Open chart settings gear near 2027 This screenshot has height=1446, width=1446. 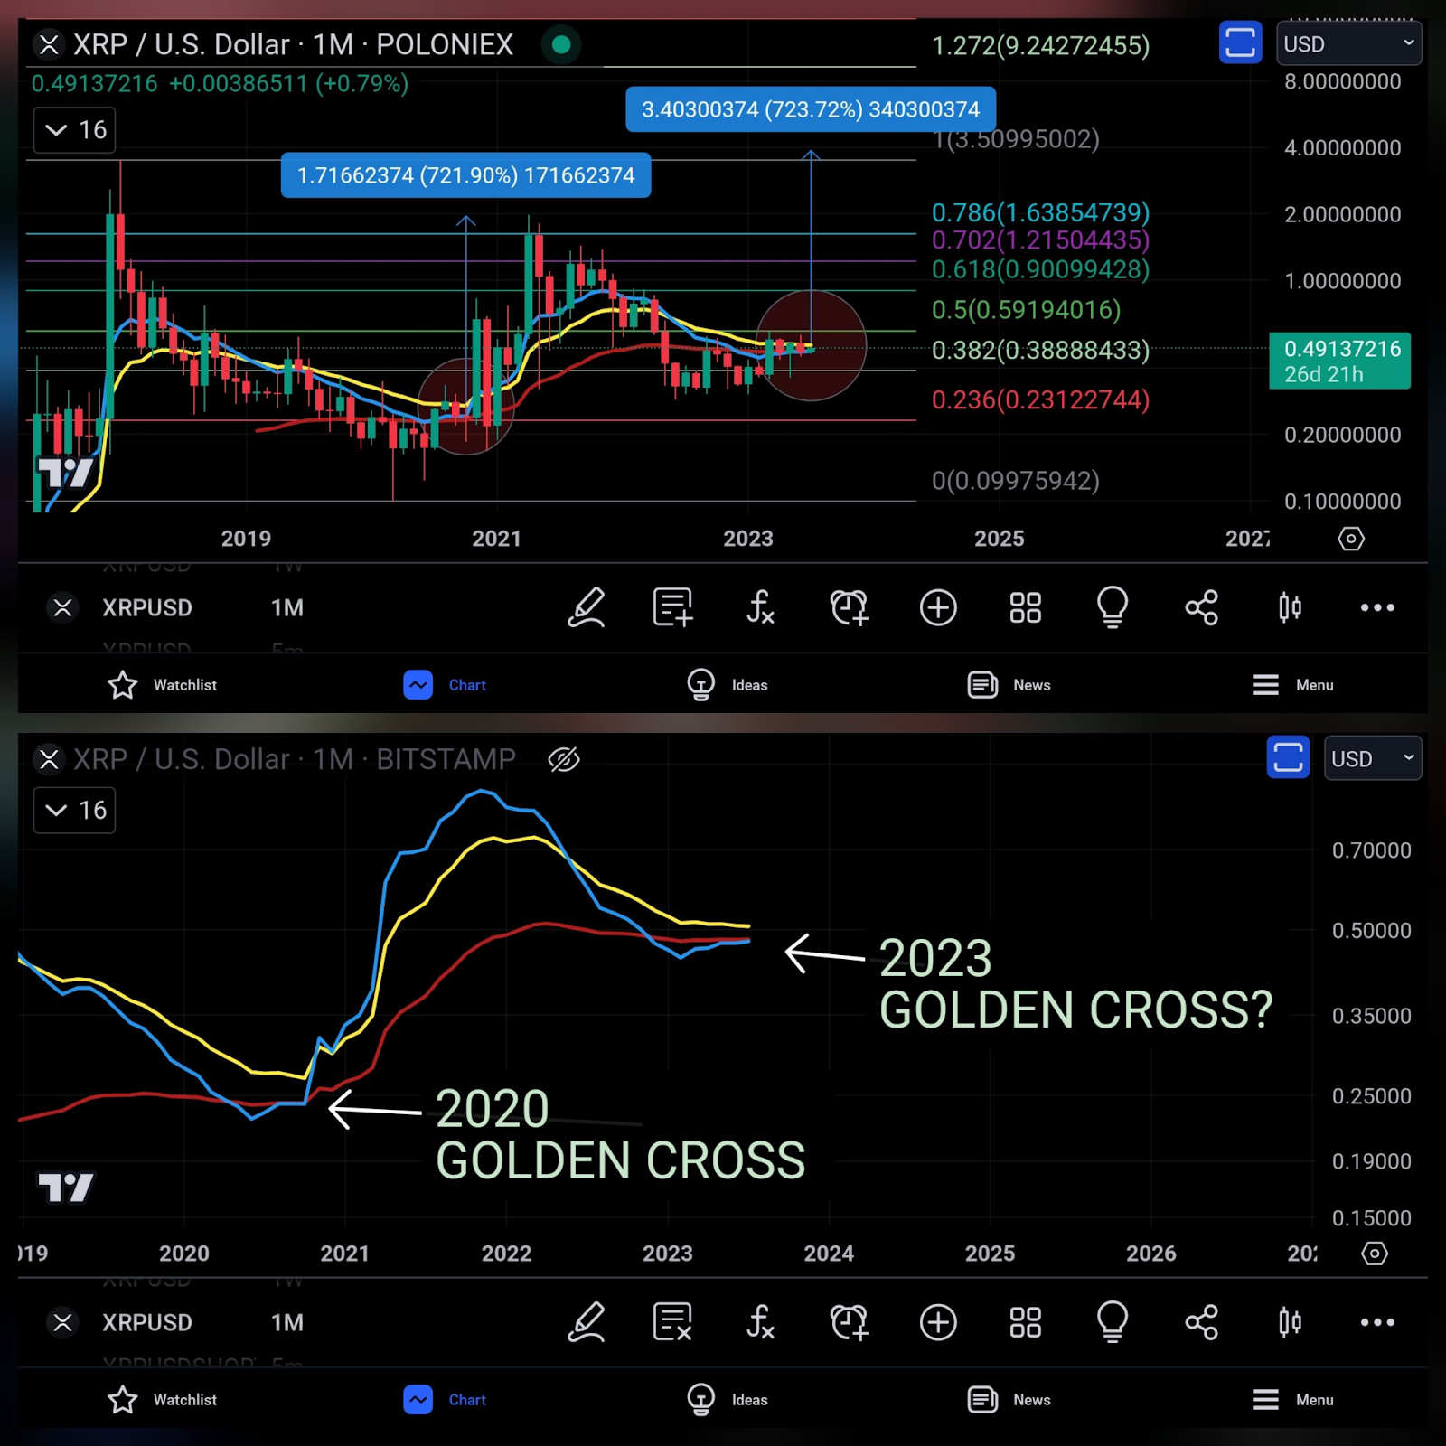pyautogui.click(x=1352, y=539)
